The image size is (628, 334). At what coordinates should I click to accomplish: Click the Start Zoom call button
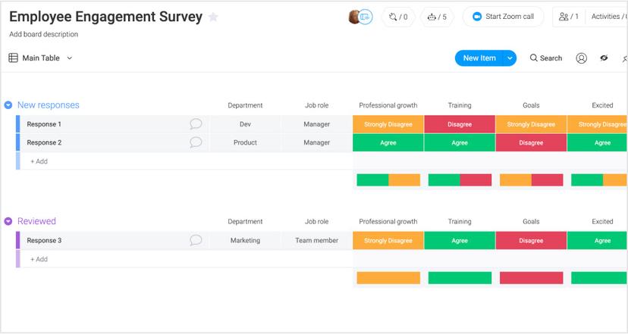click(503, 17)
